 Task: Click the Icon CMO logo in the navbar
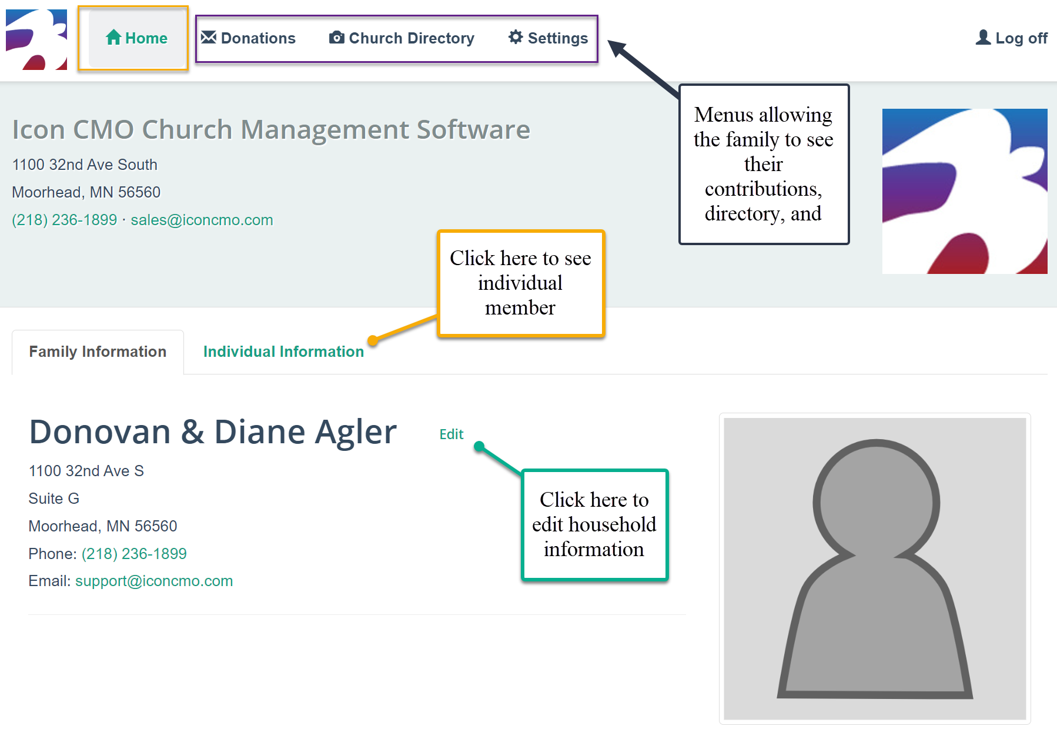tap(36, 39)
